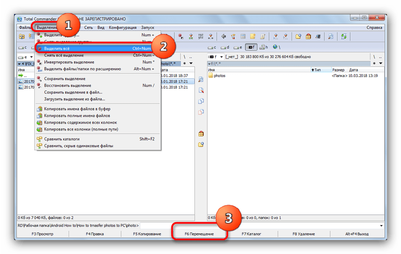
Task: Click the terminal screen toolbar icon
Action: 318,36
